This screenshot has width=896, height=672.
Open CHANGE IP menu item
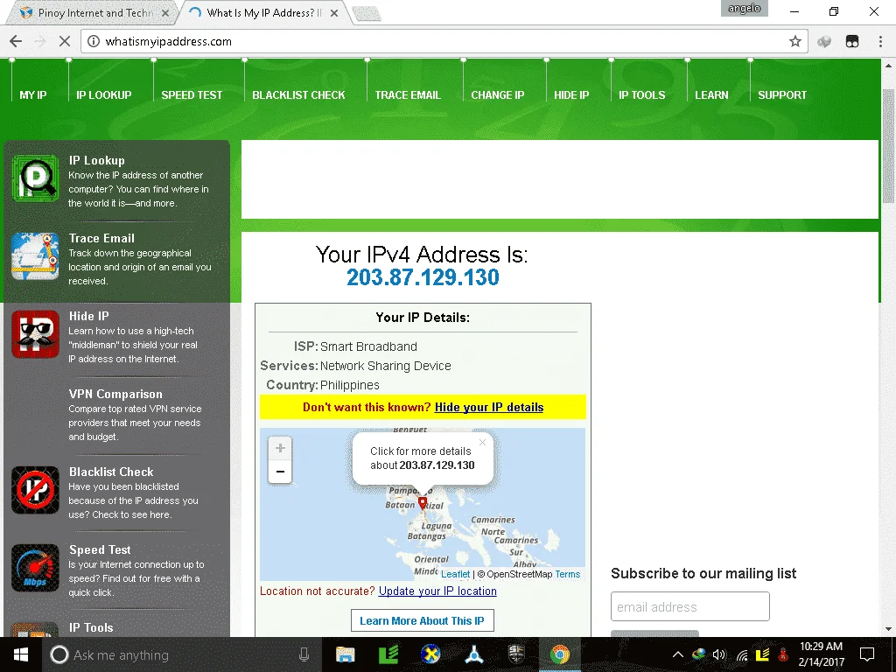coord(497,94)
